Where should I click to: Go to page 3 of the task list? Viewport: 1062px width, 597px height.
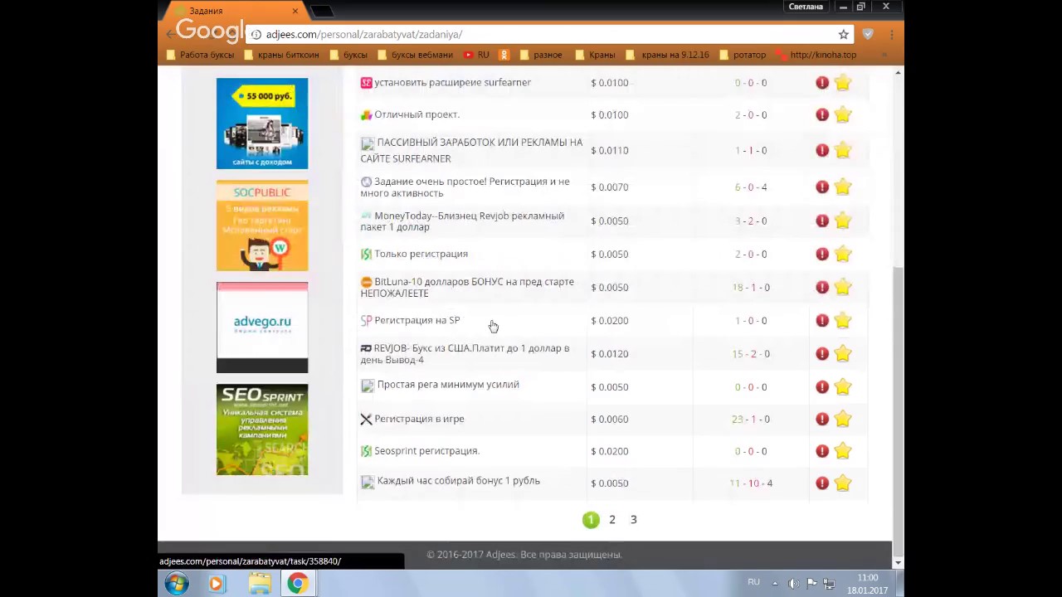633,520
